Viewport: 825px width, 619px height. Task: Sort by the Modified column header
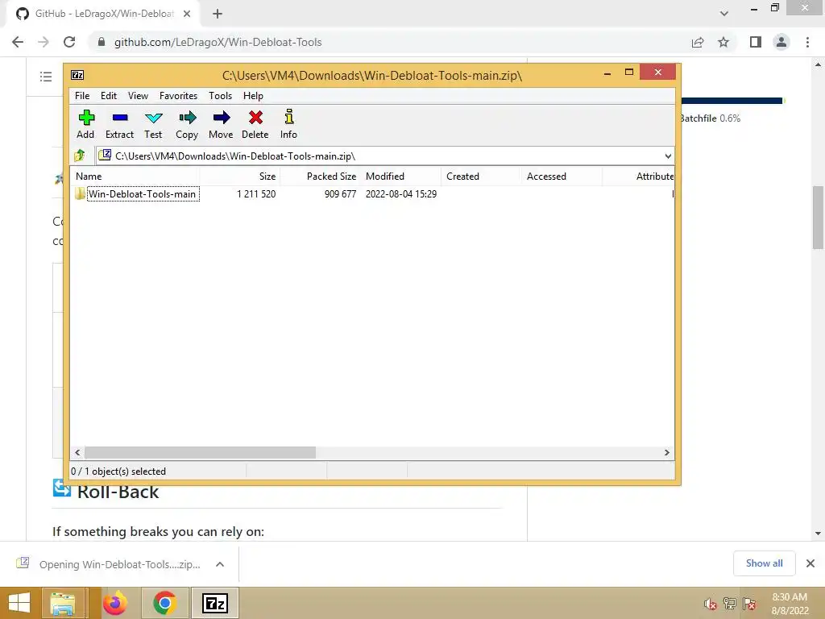click(x=401, y=177)
